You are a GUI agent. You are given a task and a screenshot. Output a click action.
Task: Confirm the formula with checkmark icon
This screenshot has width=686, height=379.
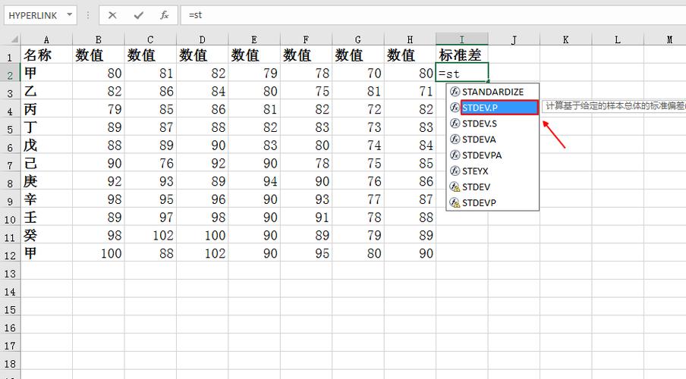[x=139, y=15]
